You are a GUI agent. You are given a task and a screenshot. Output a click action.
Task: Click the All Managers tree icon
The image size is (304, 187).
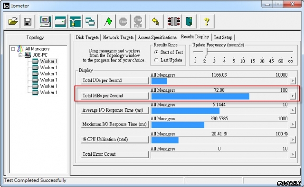(20, 49)
